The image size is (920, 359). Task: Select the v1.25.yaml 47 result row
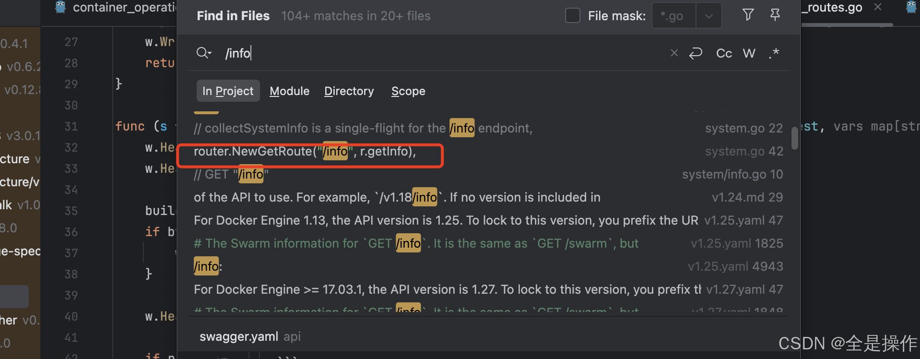488,220
